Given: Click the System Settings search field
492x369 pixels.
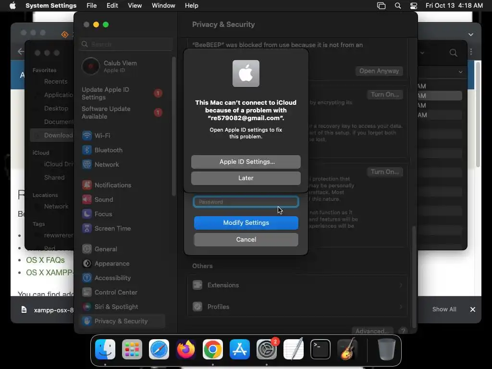Looking at the screenshot, I should [126, 44].
